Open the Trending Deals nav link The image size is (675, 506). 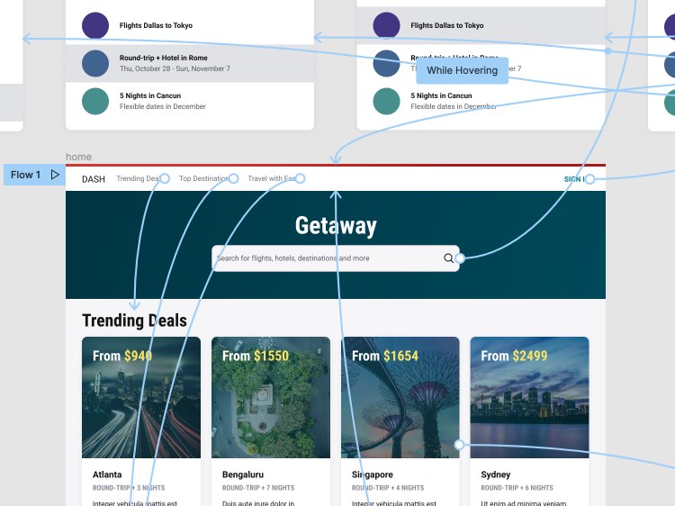136,179
